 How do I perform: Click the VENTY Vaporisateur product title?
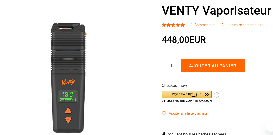coord(216,10)
